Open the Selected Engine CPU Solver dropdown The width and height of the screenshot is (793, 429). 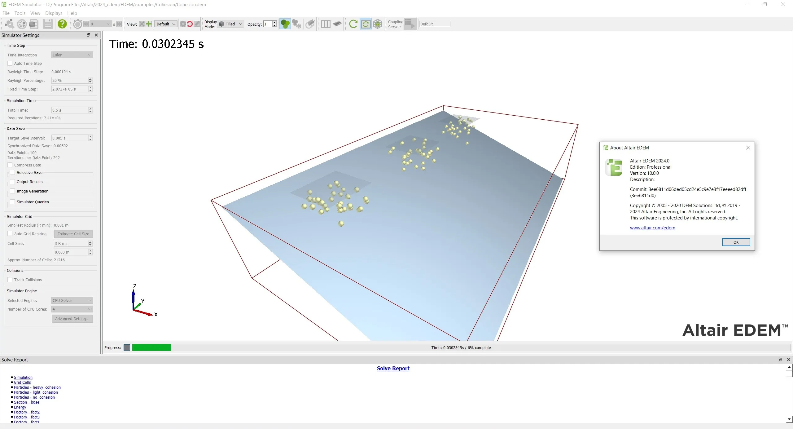tap(72, 300)
